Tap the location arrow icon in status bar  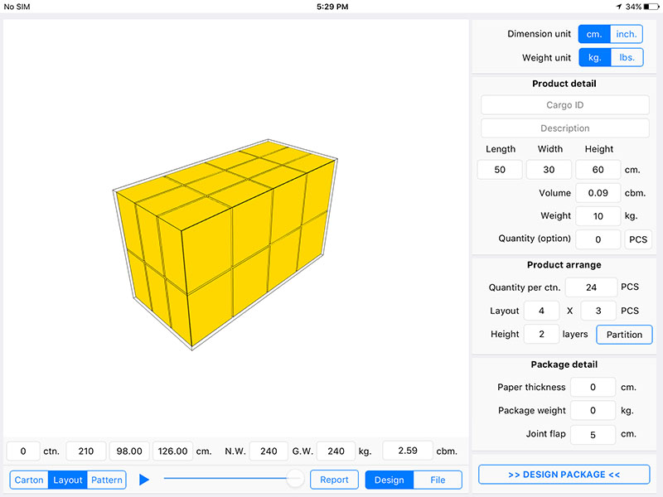click(x=619, y=7)
